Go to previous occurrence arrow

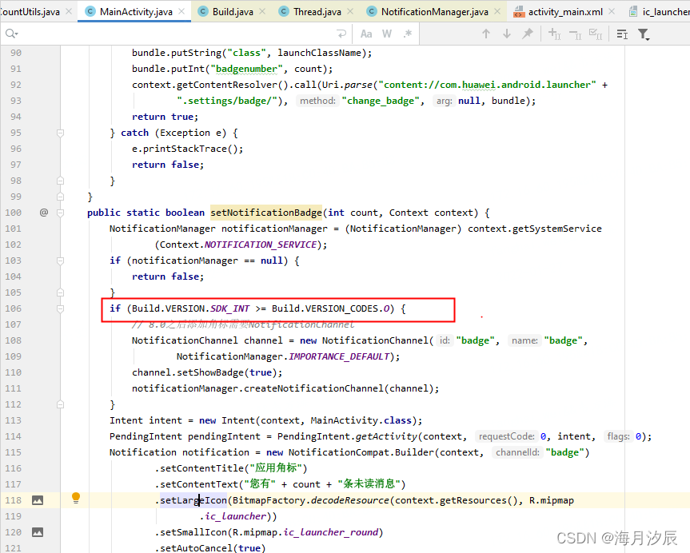pos(486,34)
